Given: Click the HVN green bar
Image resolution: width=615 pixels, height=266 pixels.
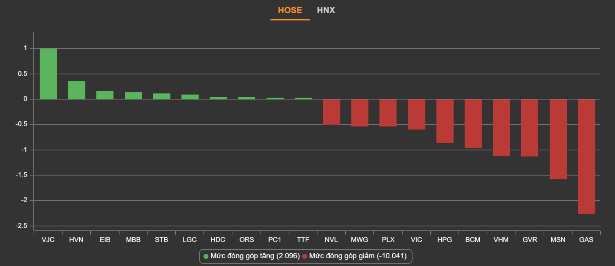Looking at the screenshot, I should pyautogui.click(x=76, y=90).
